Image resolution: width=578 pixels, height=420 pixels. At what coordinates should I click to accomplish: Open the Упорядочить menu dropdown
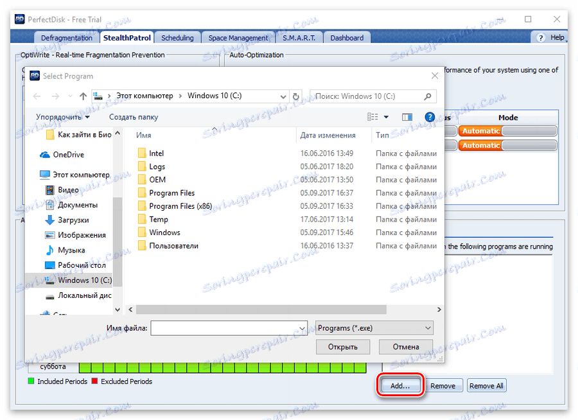(x=63, y=117)
